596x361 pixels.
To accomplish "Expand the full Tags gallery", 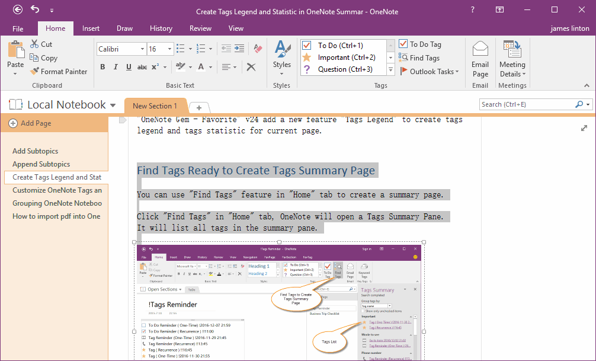I will 390,69.
